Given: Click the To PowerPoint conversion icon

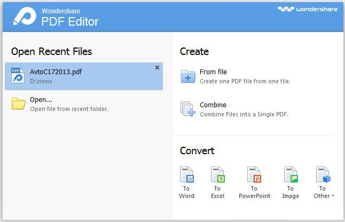Looking at the screenshot, I should (254, 175).
